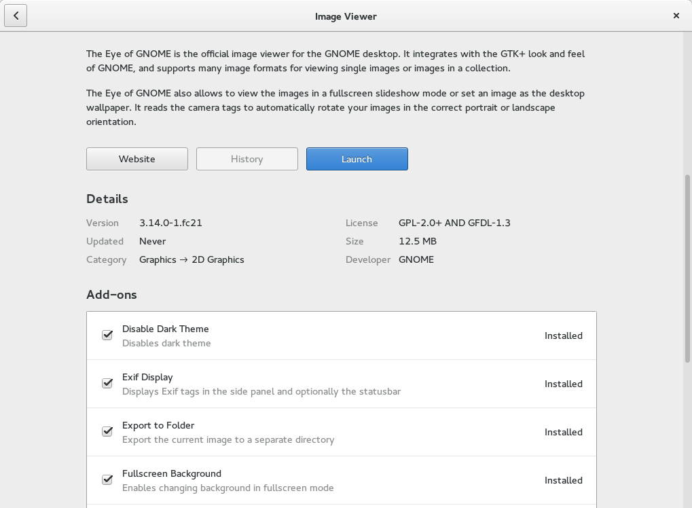
Task: Click the Exif Display description text
Action: [x=261, y=391]
